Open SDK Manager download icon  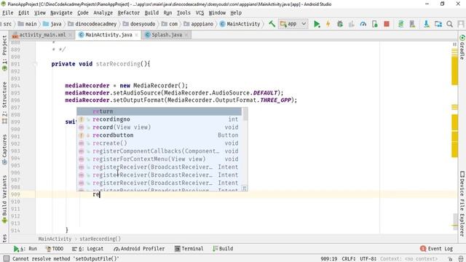427,24
